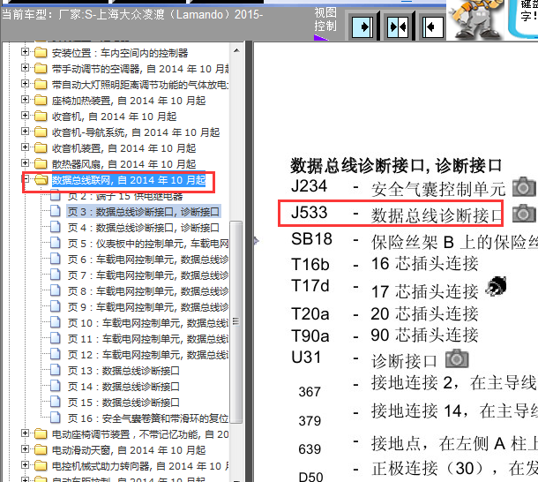
Task: Expand 收音机装置 node
Action: tap(25, 147)
